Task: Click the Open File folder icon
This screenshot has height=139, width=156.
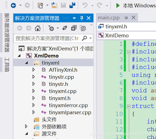Action: tap(54, 5)
